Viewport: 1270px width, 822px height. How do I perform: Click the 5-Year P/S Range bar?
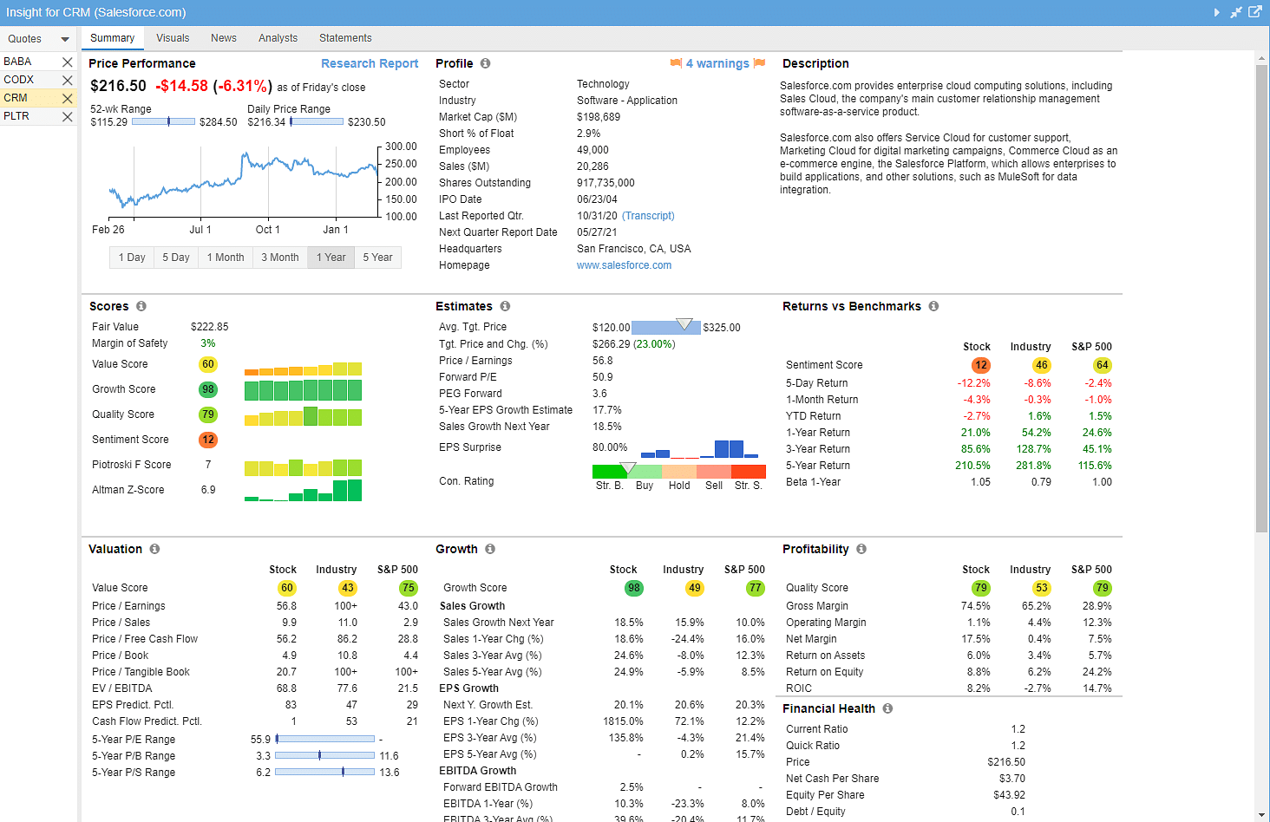(x=324, y=773)
